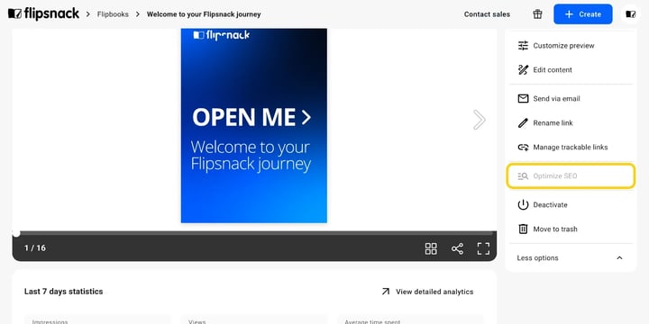Click the analytics arrow icon
This screenshot has width=649, height=324.
(386, 292)
